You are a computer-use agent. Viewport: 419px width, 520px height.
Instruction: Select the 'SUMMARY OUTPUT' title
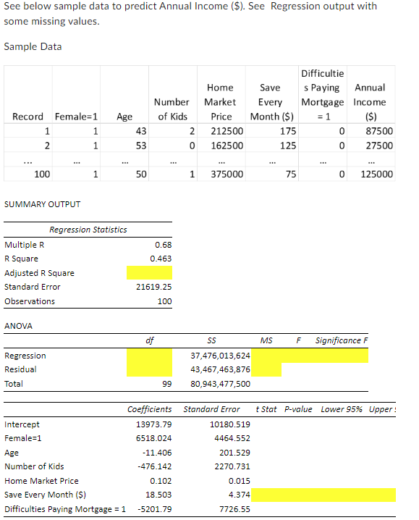(x=42, y=204)
